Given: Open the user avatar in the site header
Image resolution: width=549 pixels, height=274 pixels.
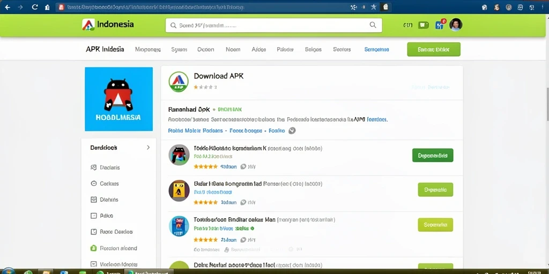Looking at the screenshot, I should (456, 25).
